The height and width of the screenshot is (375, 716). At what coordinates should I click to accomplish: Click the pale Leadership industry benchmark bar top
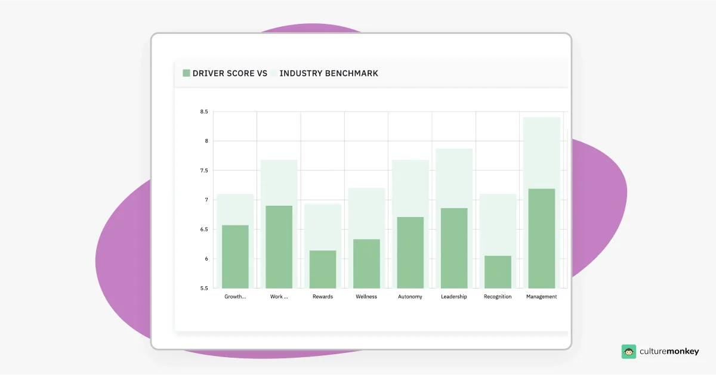click(x=454, y=178)
